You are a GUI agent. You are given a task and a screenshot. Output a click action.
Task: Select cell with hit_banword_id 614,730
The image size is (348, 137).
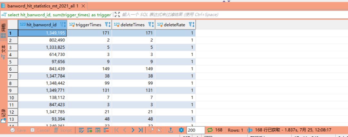click(x=43, y=54)
